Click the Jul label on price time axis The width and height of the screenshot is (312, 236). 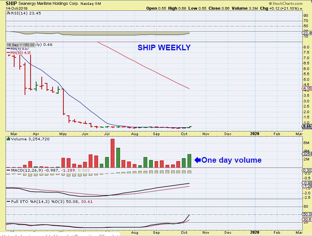[107, 134]
